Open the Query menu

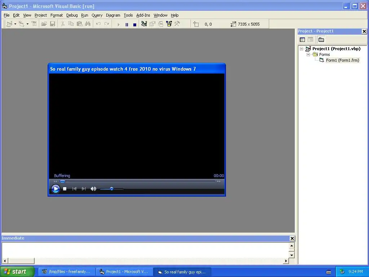point(97,15)
